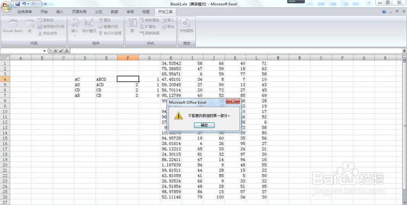Switch to the 开始 tab

[x=44, y=12]
